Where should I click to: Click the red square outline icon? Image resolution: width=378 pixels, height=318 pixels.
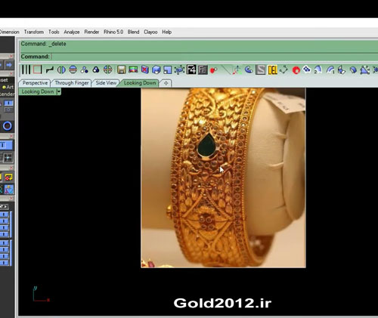pos(37,69)
